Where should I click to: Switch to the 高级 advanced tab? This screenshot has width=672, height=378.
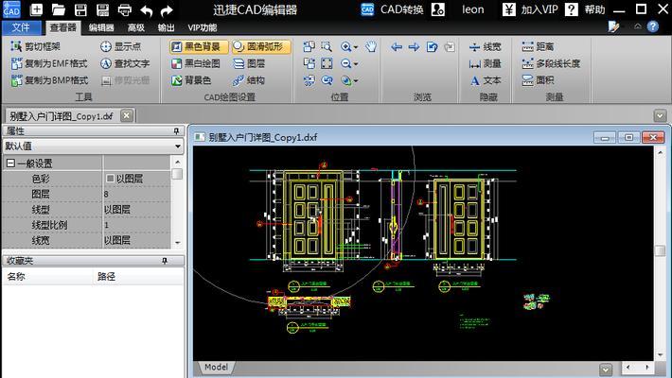[136, 27]
